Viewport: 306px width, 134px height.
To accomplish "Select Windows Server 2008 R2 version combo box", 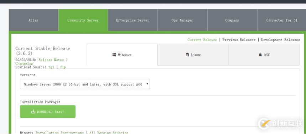I will tap(85, 84).
